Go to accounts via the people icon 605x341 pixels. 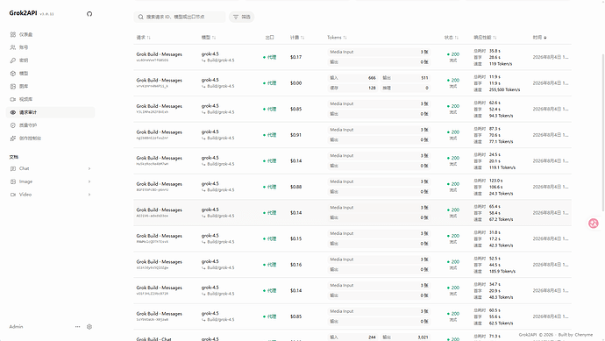(x=13, y=47)
